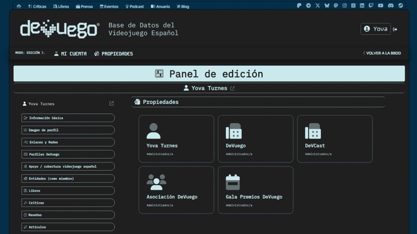Click the building icon on DeVuego card

click(234, 131)
